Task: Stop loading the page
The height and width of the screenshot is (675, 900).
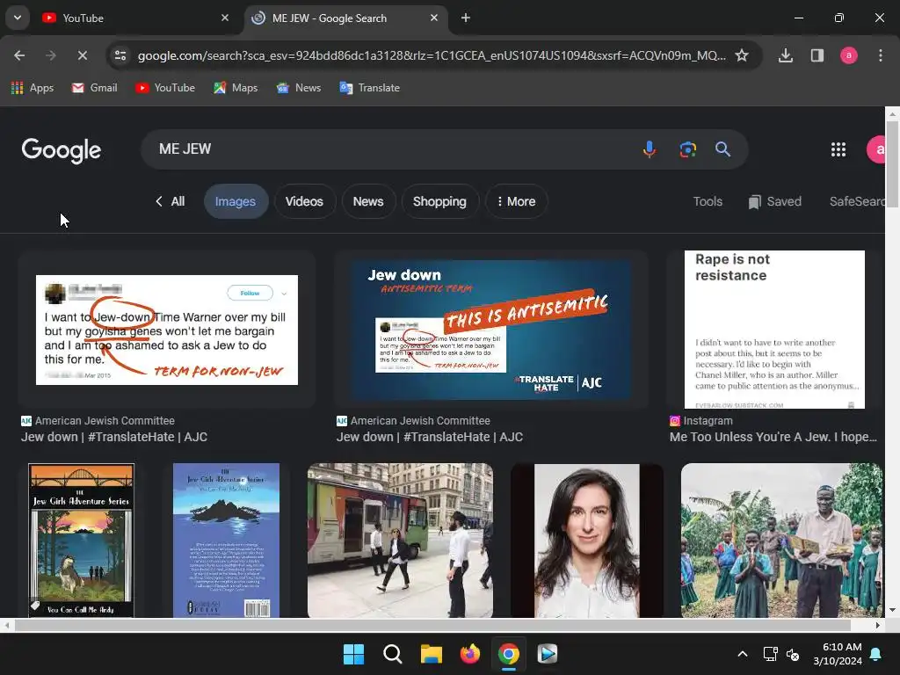Action: (82, 55)
